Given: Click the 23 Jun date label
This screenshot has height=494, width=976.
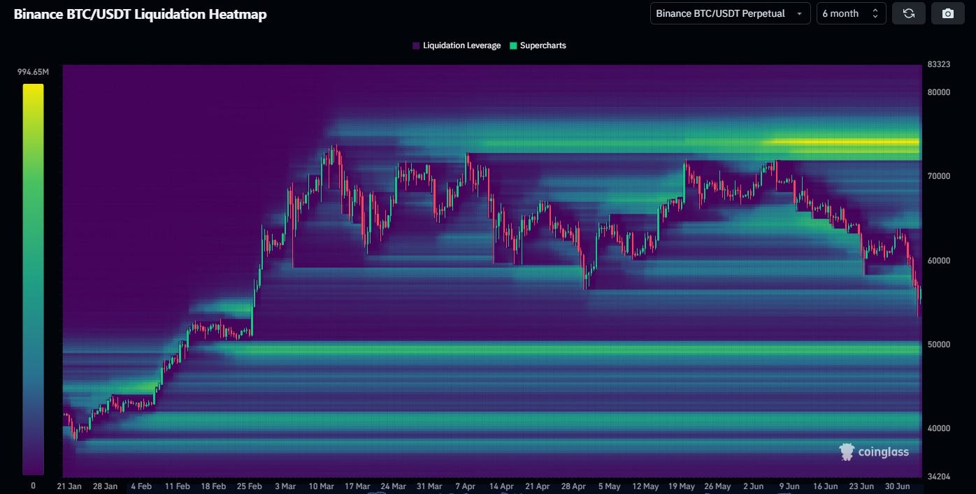Looking at the screenshot, I should [861, 486].
